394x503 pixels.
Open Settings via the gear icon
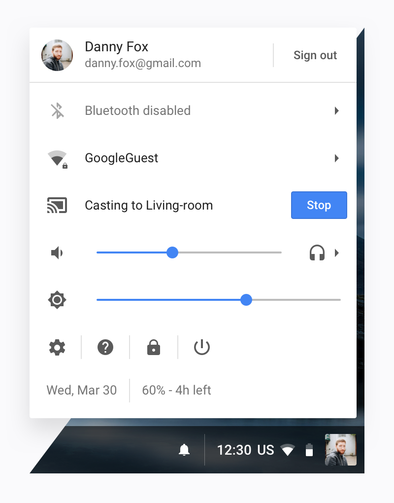[57, 348]
